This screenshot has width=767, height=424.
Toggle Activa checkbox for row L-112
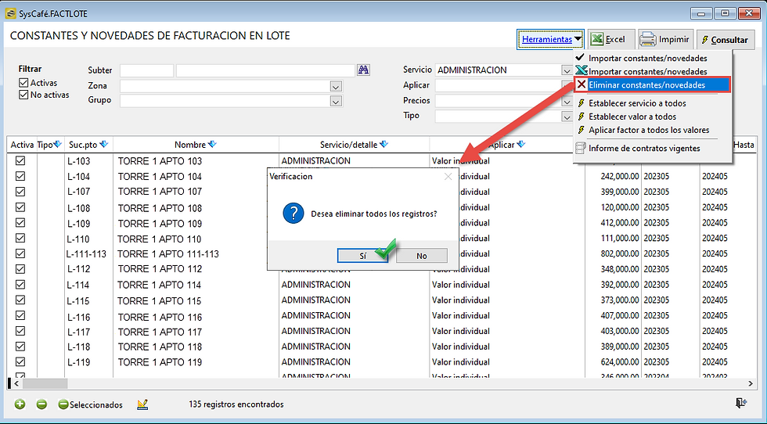tap(20, 269)
